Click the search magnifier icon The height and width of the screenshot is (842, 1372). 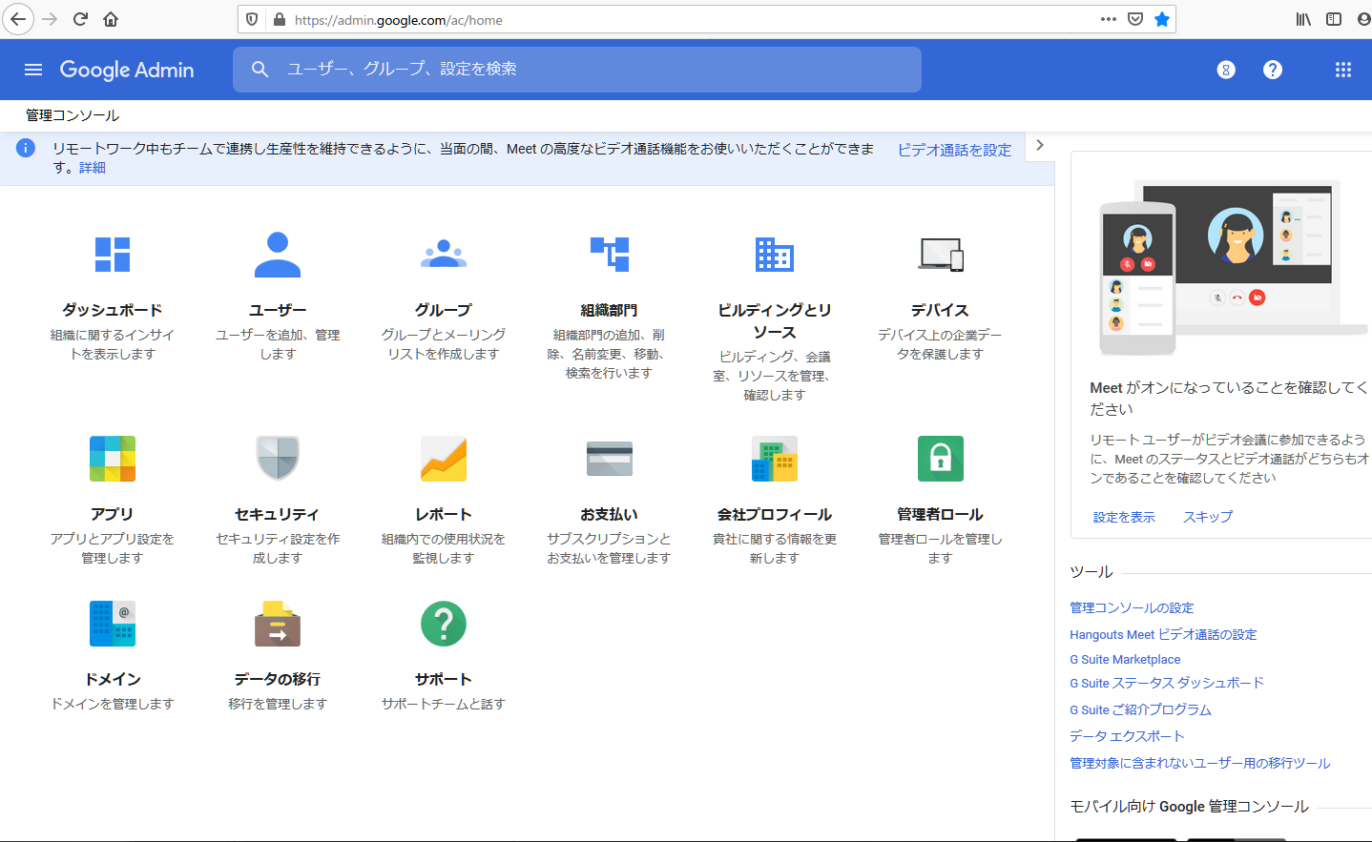pos(260,69)
